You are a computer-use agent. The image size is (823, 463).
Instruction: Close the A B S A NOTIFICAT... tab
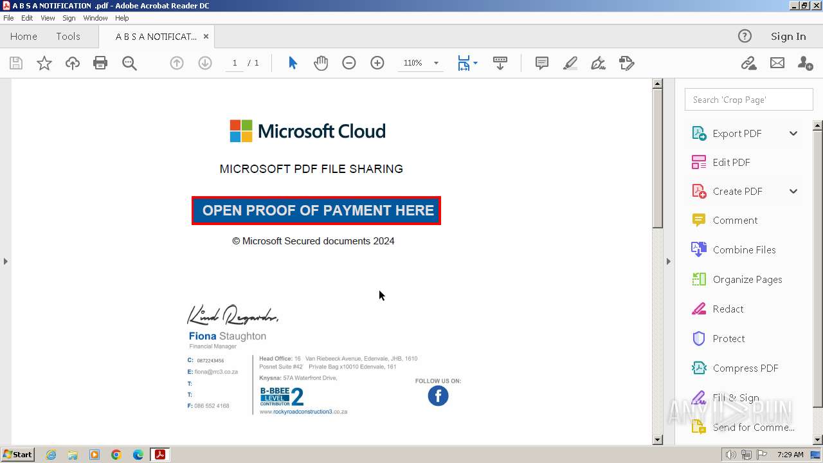[206, 37]
